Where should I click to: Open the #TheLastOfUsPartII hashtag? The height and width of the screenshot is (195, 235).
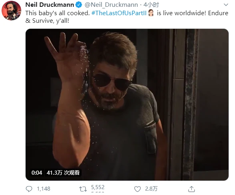pyautogui.click(x=119, y=13)
